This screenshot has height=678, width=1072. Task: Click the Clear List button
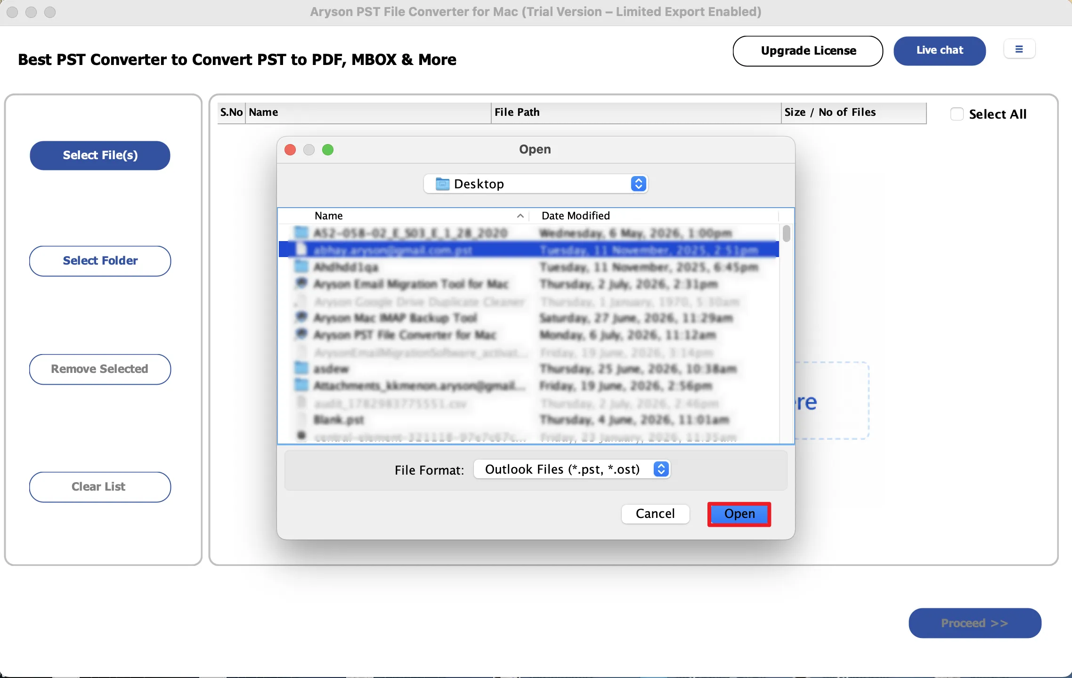[100, 487]
